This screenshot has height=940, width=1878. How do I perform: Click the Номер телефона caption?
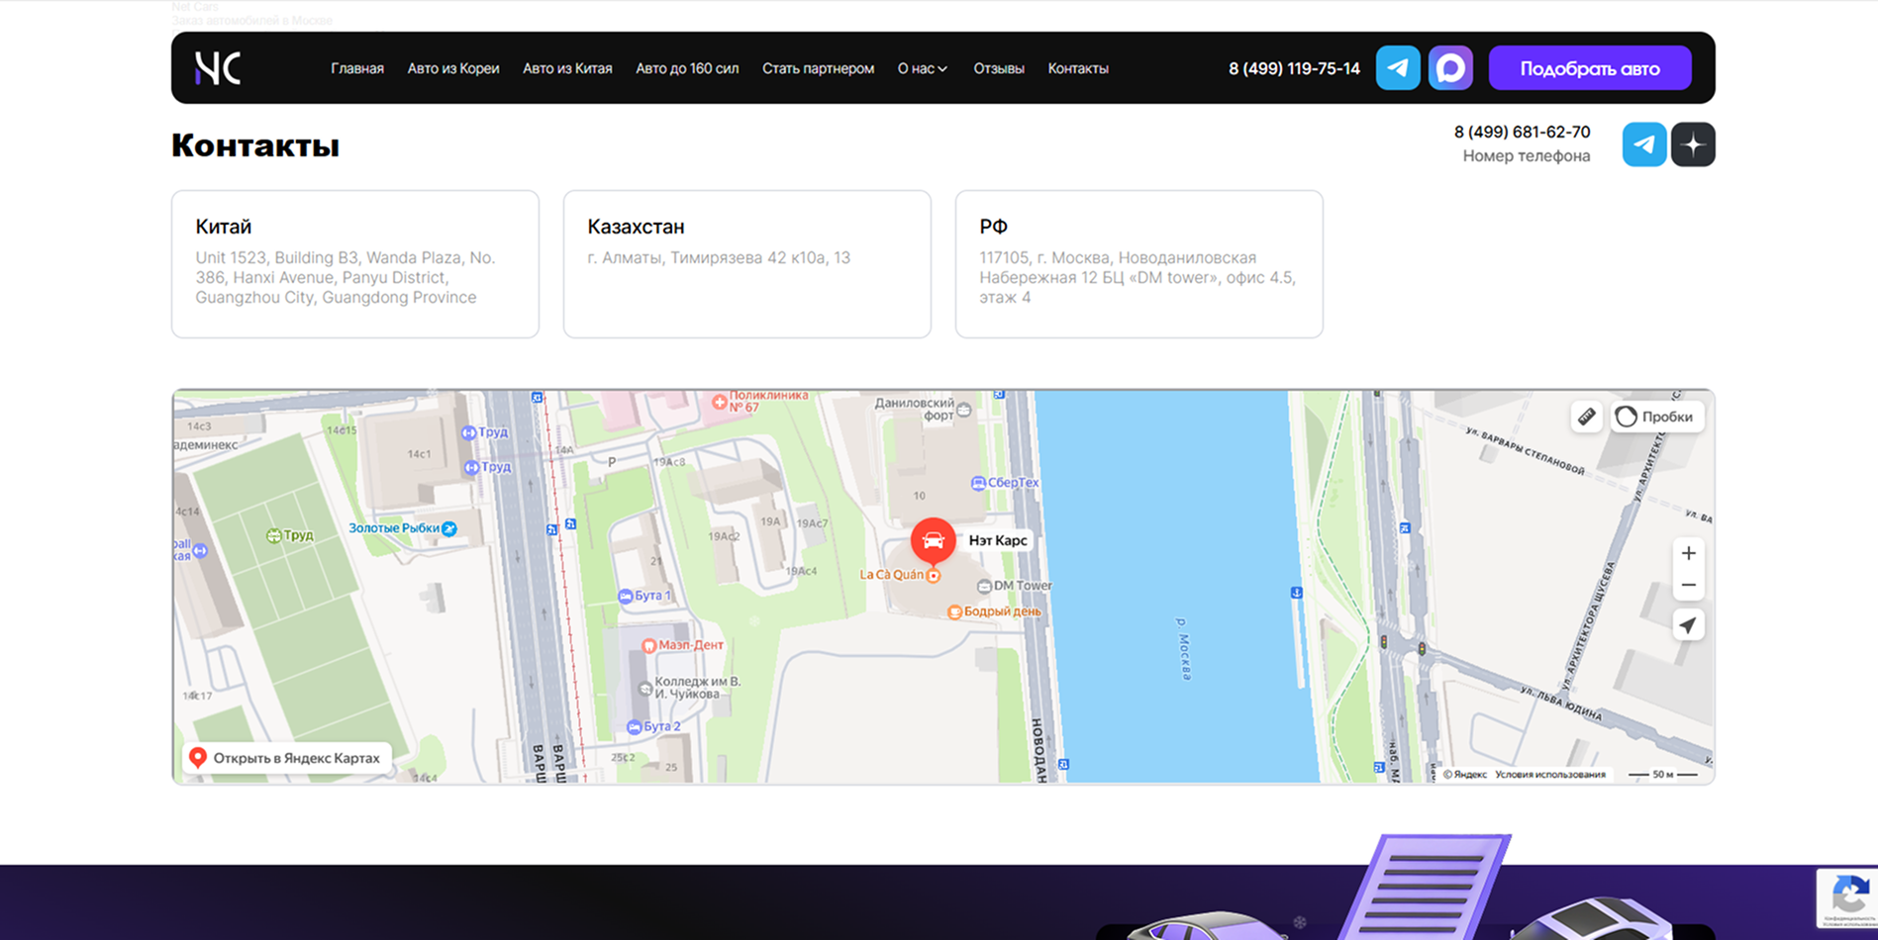tap(1527, 155)
